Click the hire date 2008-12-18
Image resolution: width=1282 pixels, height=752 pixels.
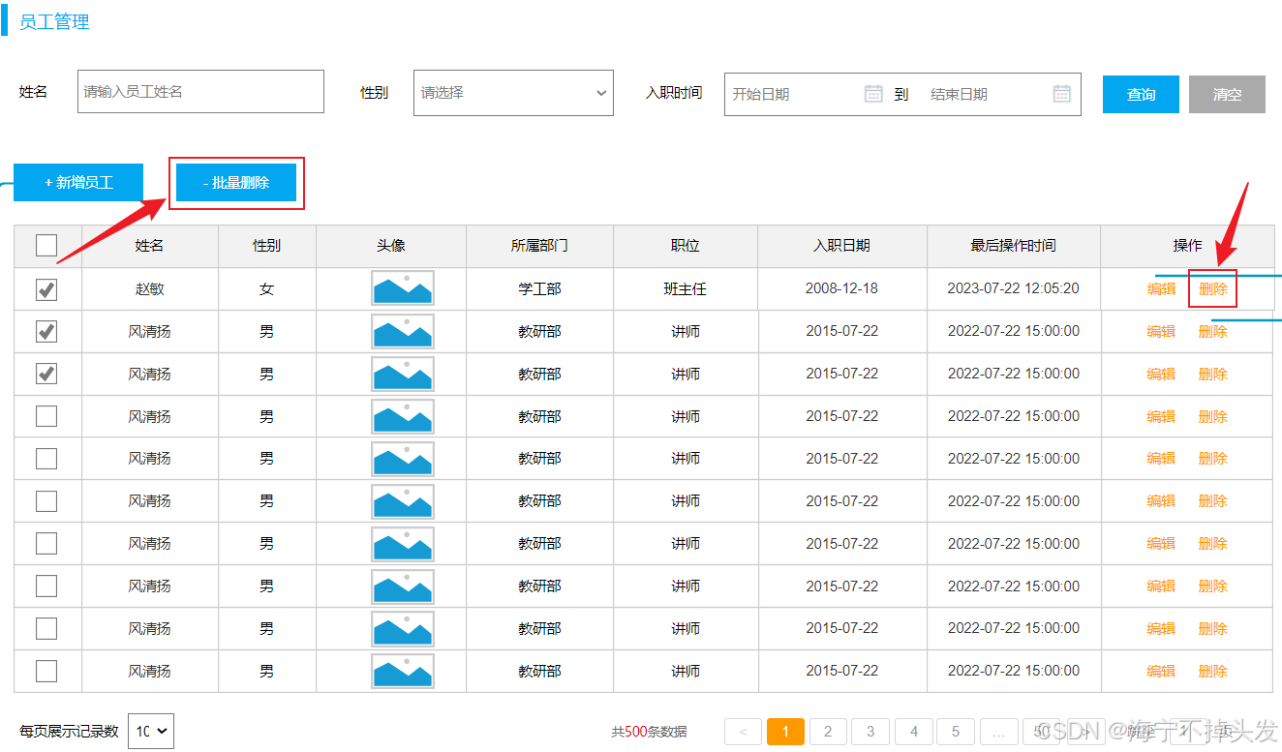(x=842, y=288)
